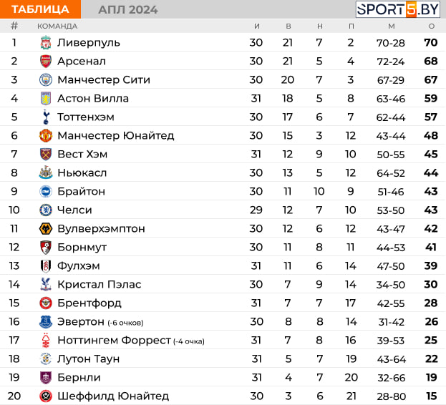Click the Tottenham cockerel logo
Viewport: 446px width, 405px height.
(46, 117)
